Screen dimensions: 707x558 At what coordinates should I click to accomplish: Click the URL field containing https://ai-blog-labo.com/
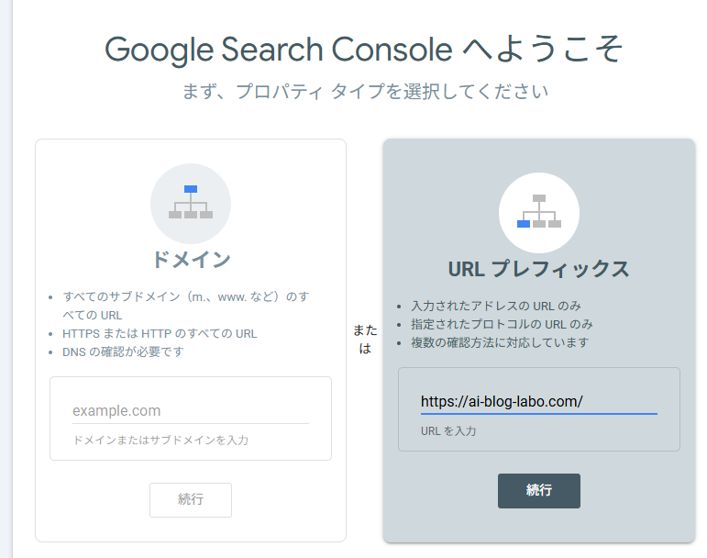pos(538,401)
